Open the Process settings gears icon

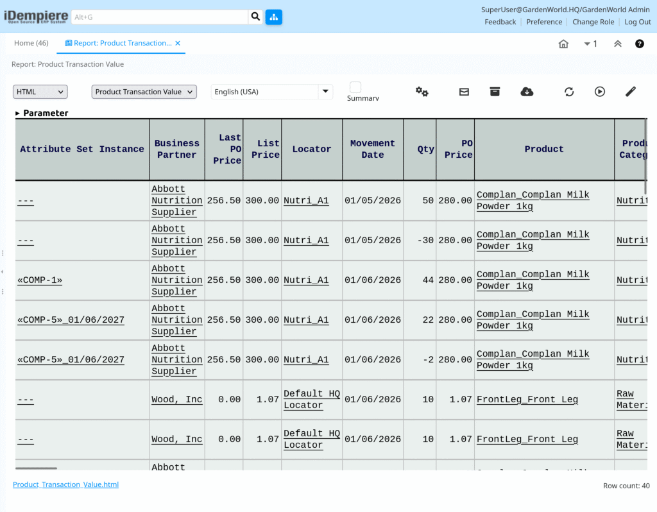pyautogui.click(x=422, y=92)
